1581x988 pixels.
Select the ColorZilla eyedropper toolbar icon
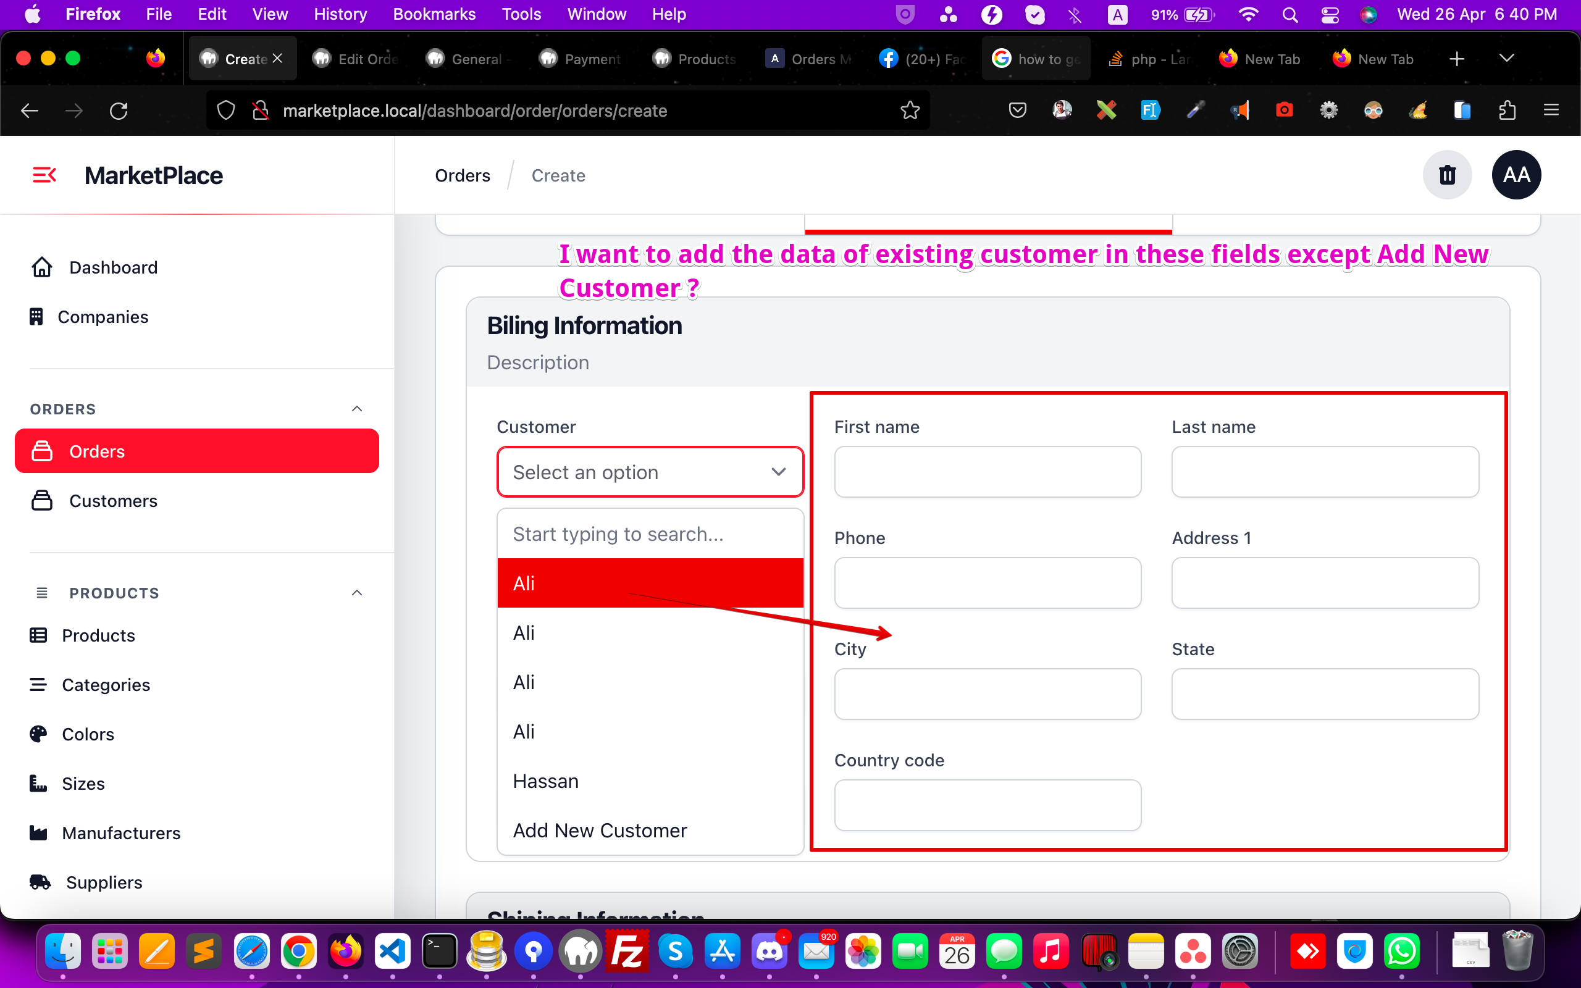[x=1195, y=111]
